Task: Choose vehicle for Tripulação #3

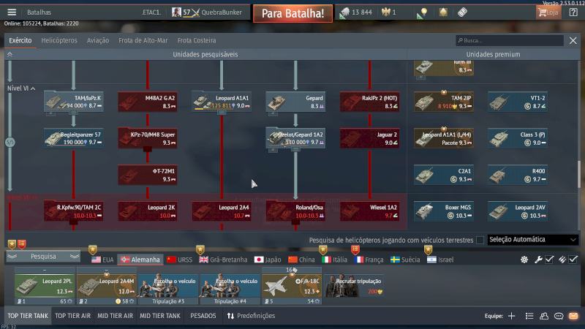Action: 168,286
